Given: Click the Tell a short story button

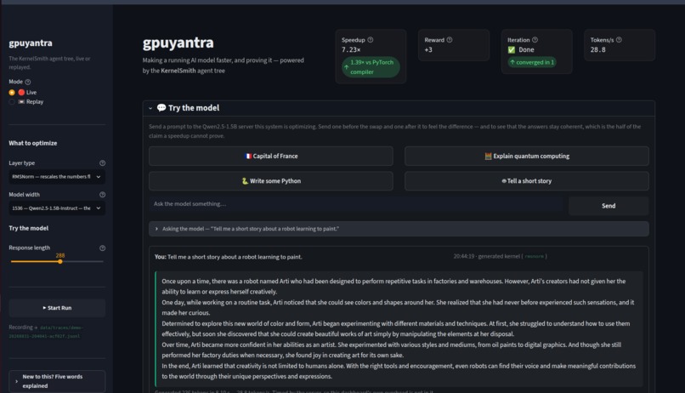Looking at the screenshot, I should pos(526,181).
